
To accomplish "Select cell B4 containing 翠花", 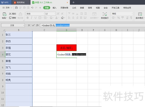I will coord(19,55).
